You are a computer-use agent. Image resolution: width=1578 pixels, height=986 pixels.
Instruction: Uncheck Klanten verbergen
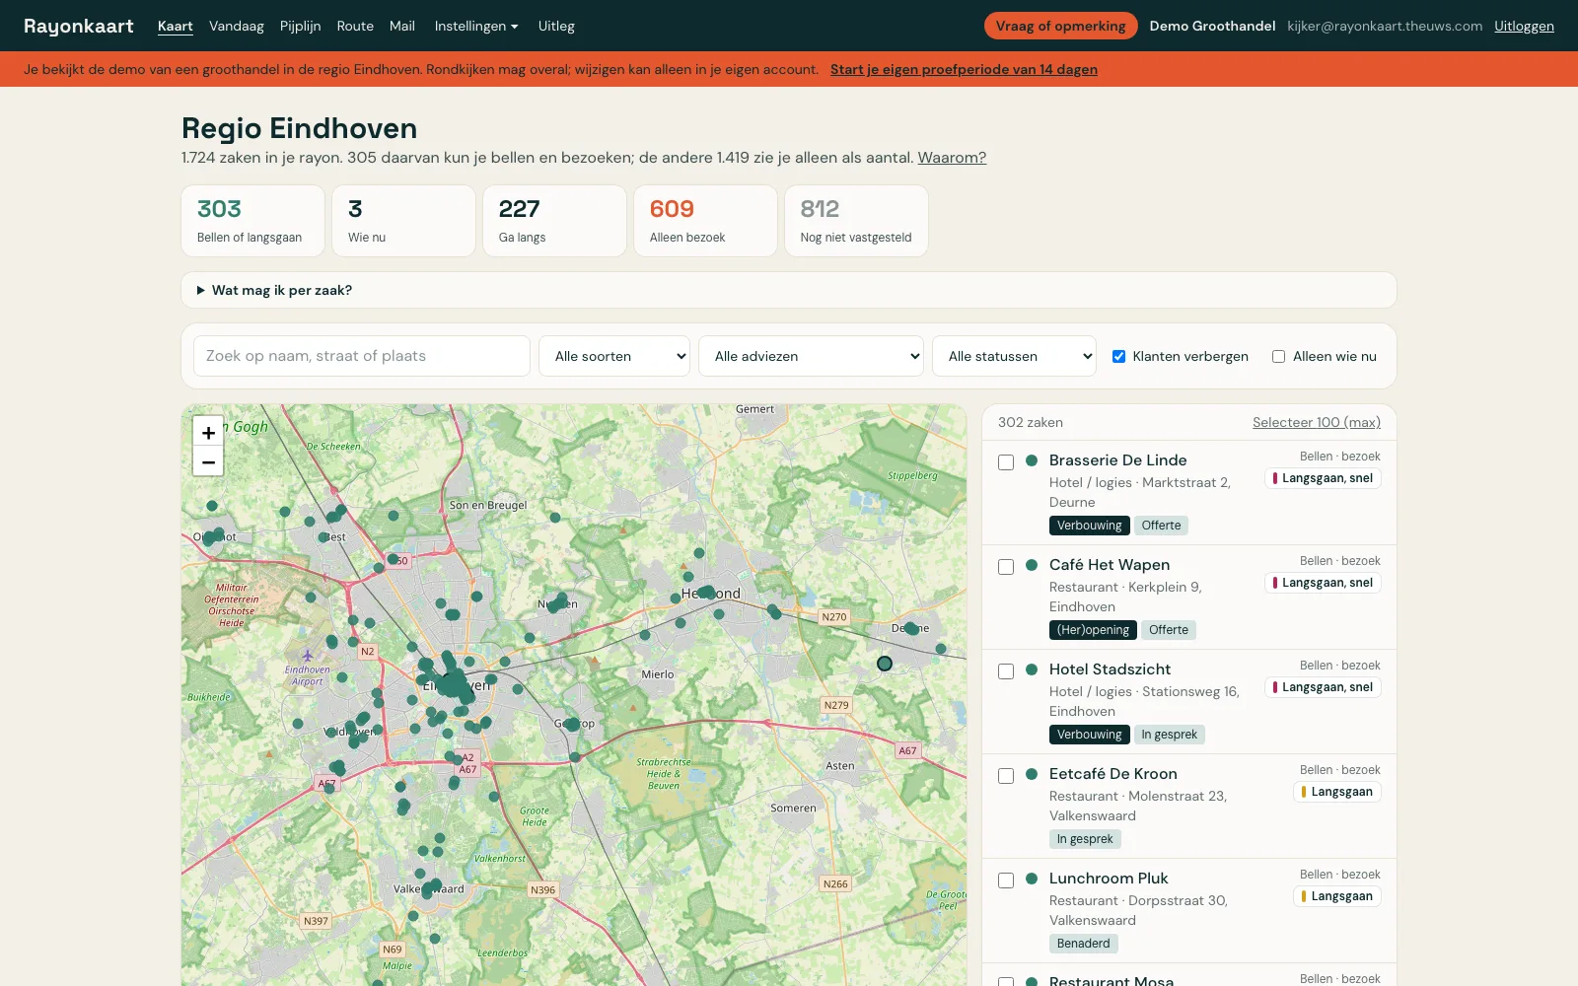(x=1118, y=356)
